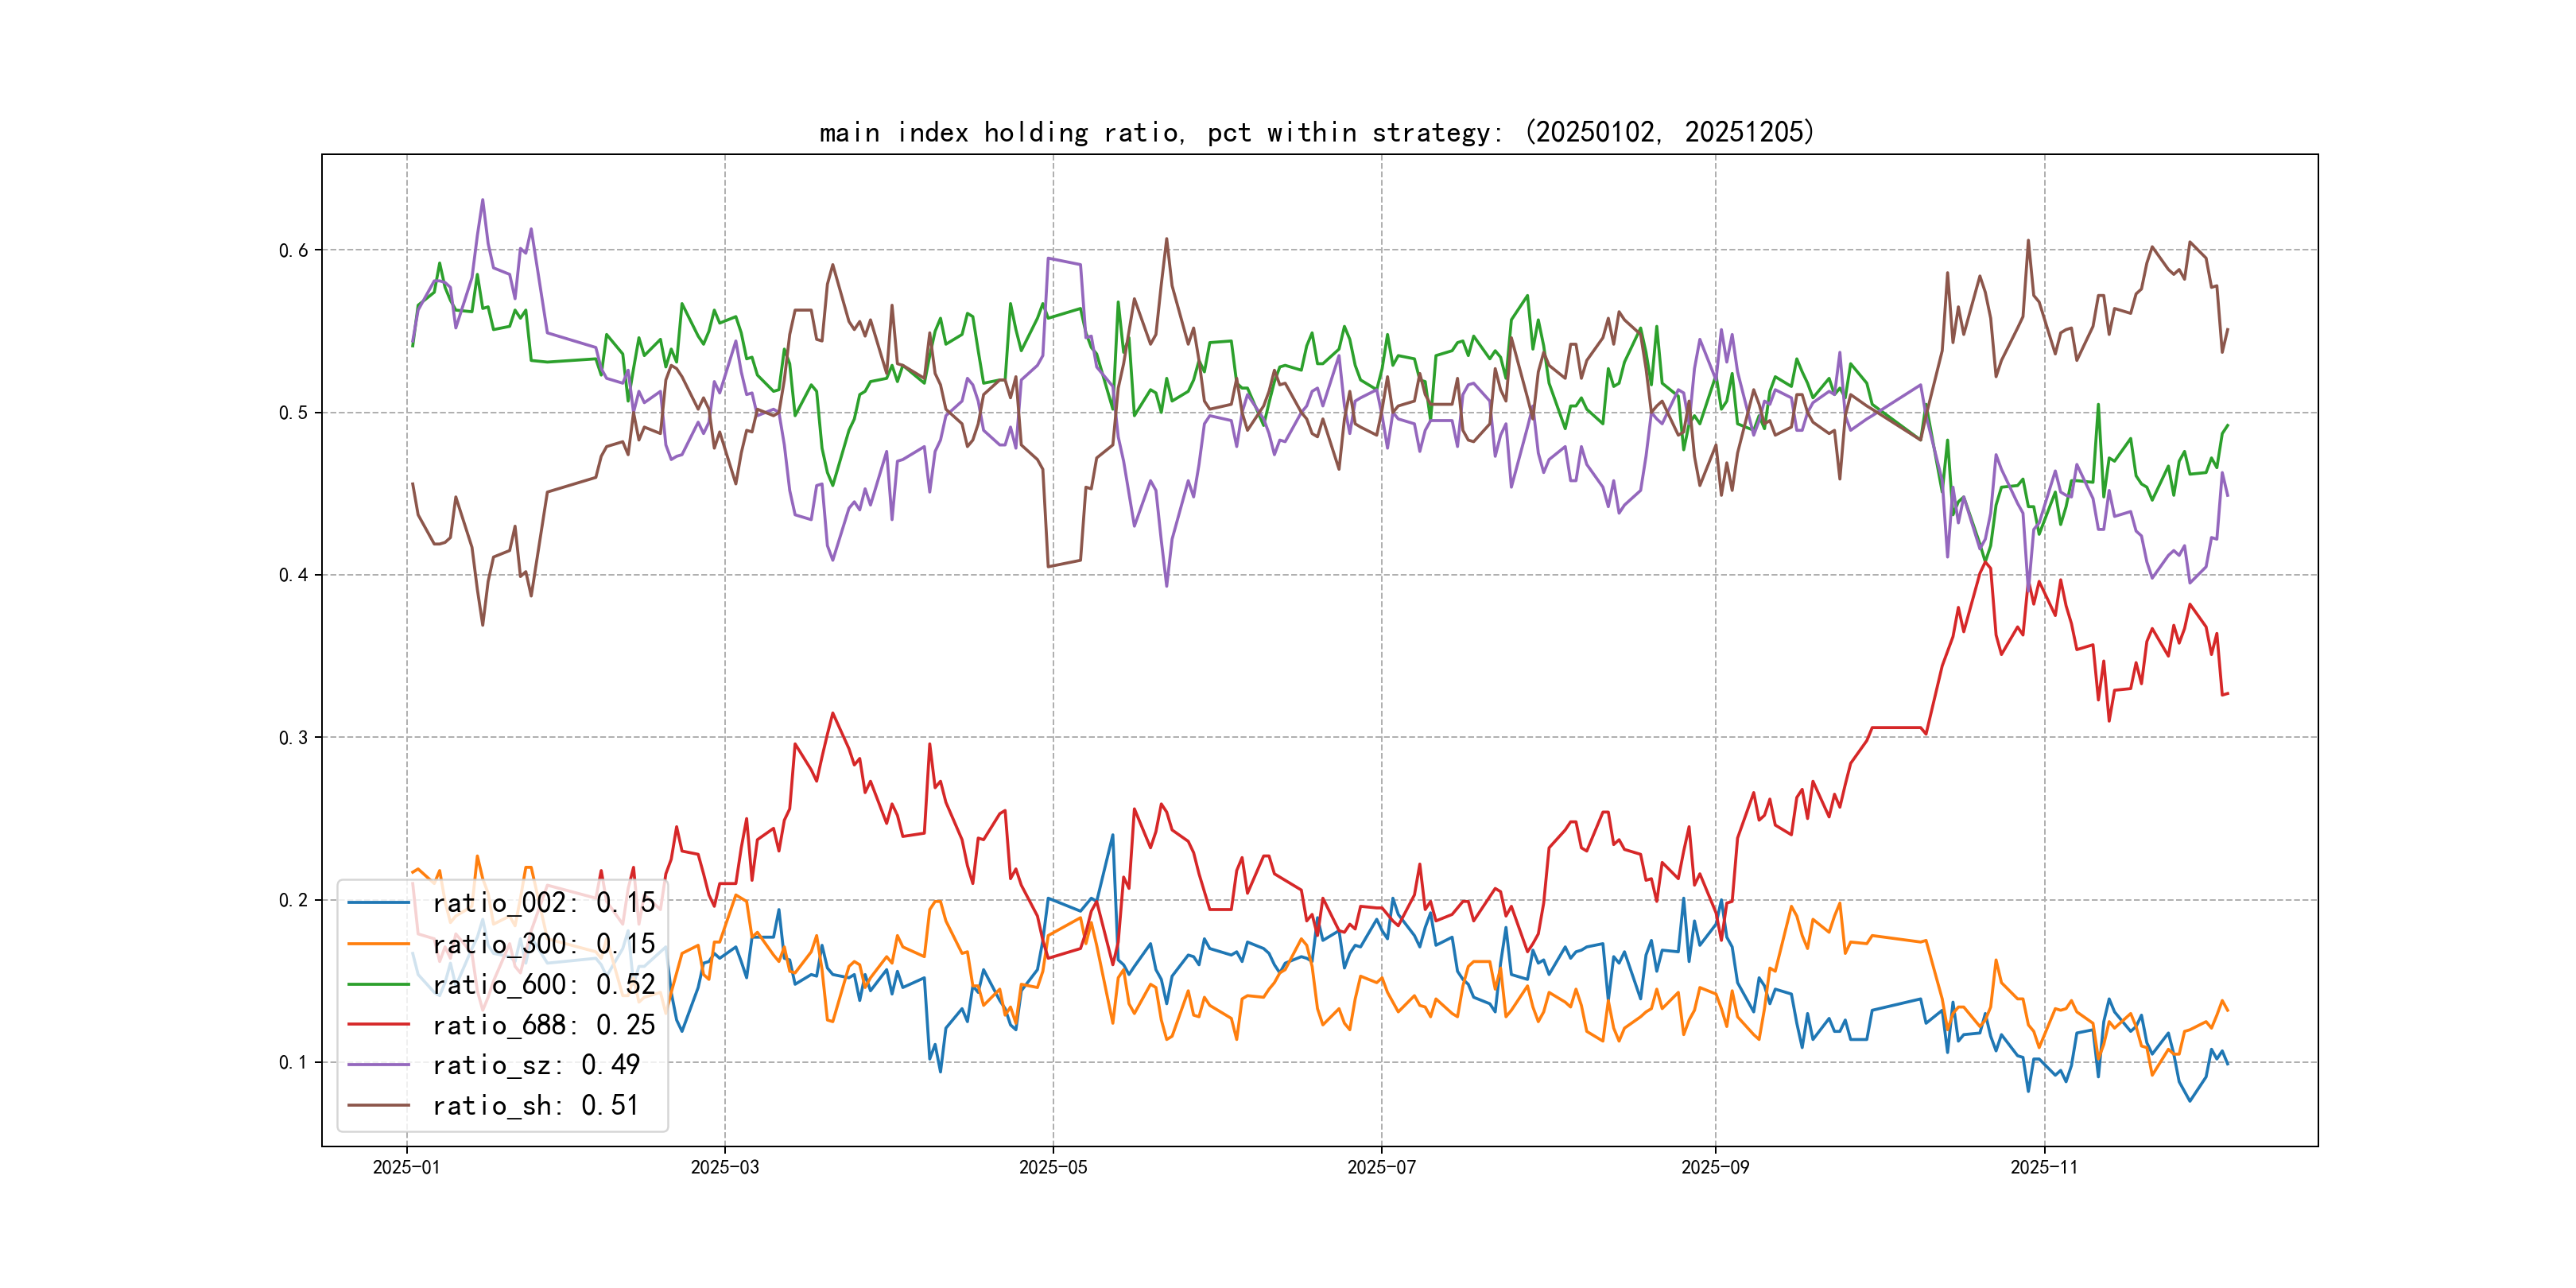Click the blue ratio_002 legend line swatch

pos(378,903)
